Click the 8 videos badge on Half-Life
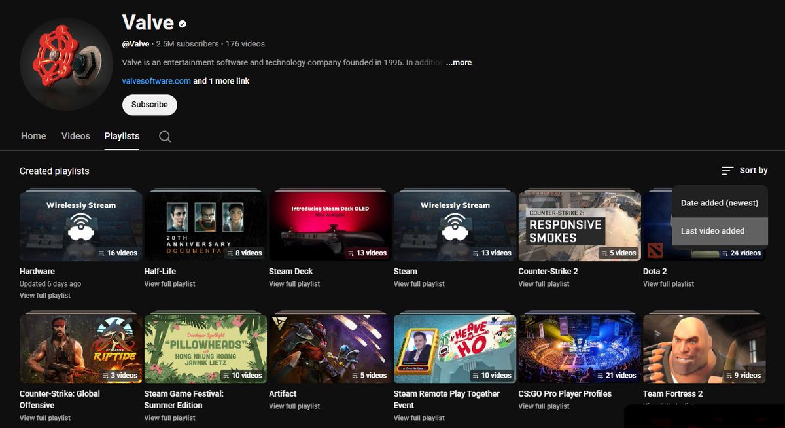785x428 pixels. (245, 253)
